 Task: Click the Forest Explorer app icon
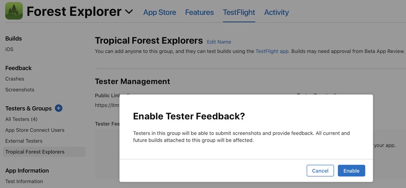[14, 11]
